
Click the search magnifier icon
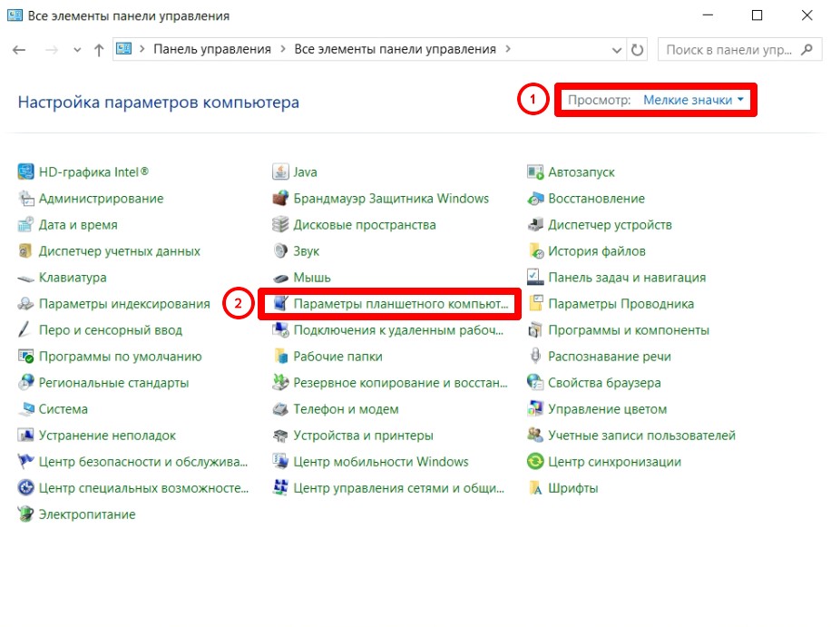coord(807,49)
